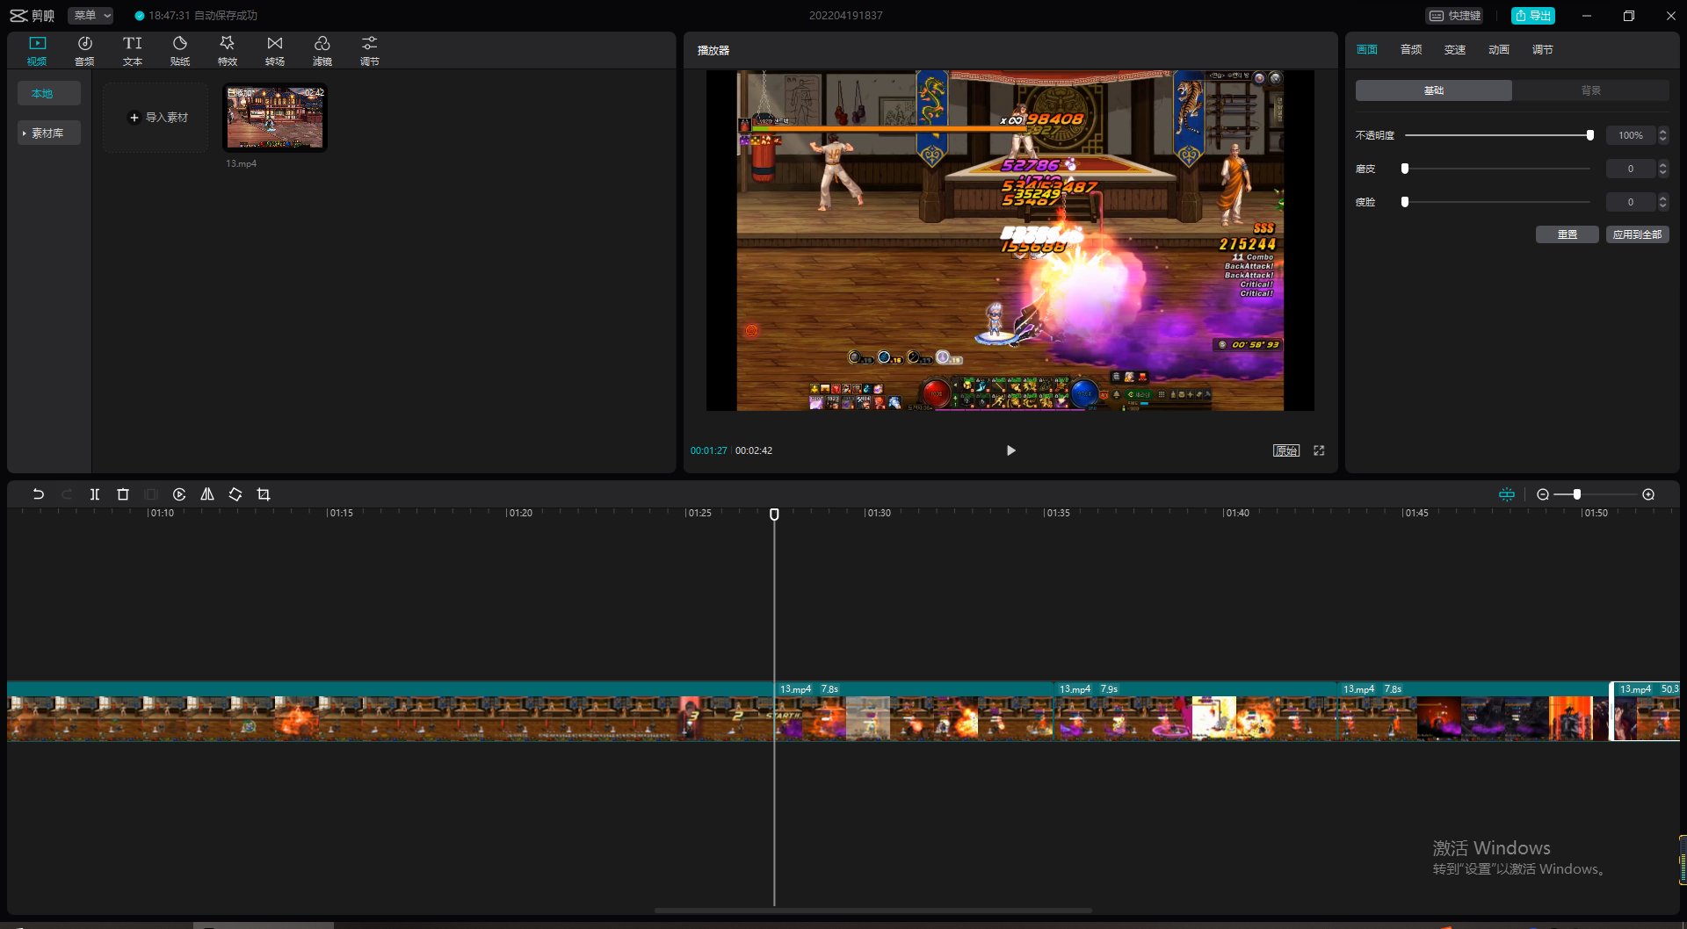Click 应用到全部 apply to all button
This screenshot has width=1687, height=929.
1638,234
